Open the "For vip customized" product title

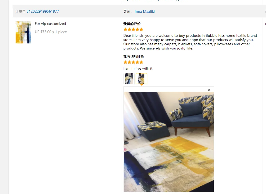[50, 24]
